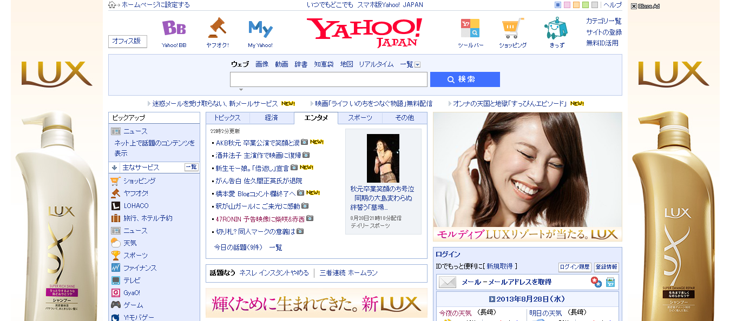Image resolution: width=730 pixels, height=321 pixels.
Task: Open the ログイン履歴 button
Action: 575,267
